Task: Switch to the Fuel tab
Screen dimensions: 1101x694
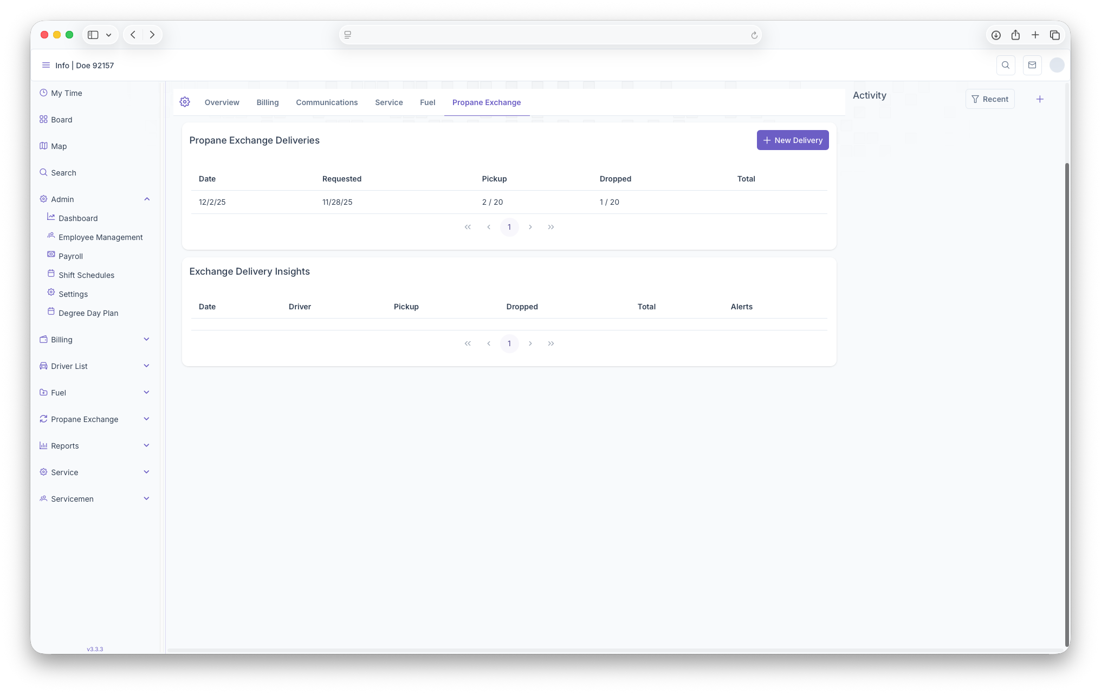Action: coord(428,102)
